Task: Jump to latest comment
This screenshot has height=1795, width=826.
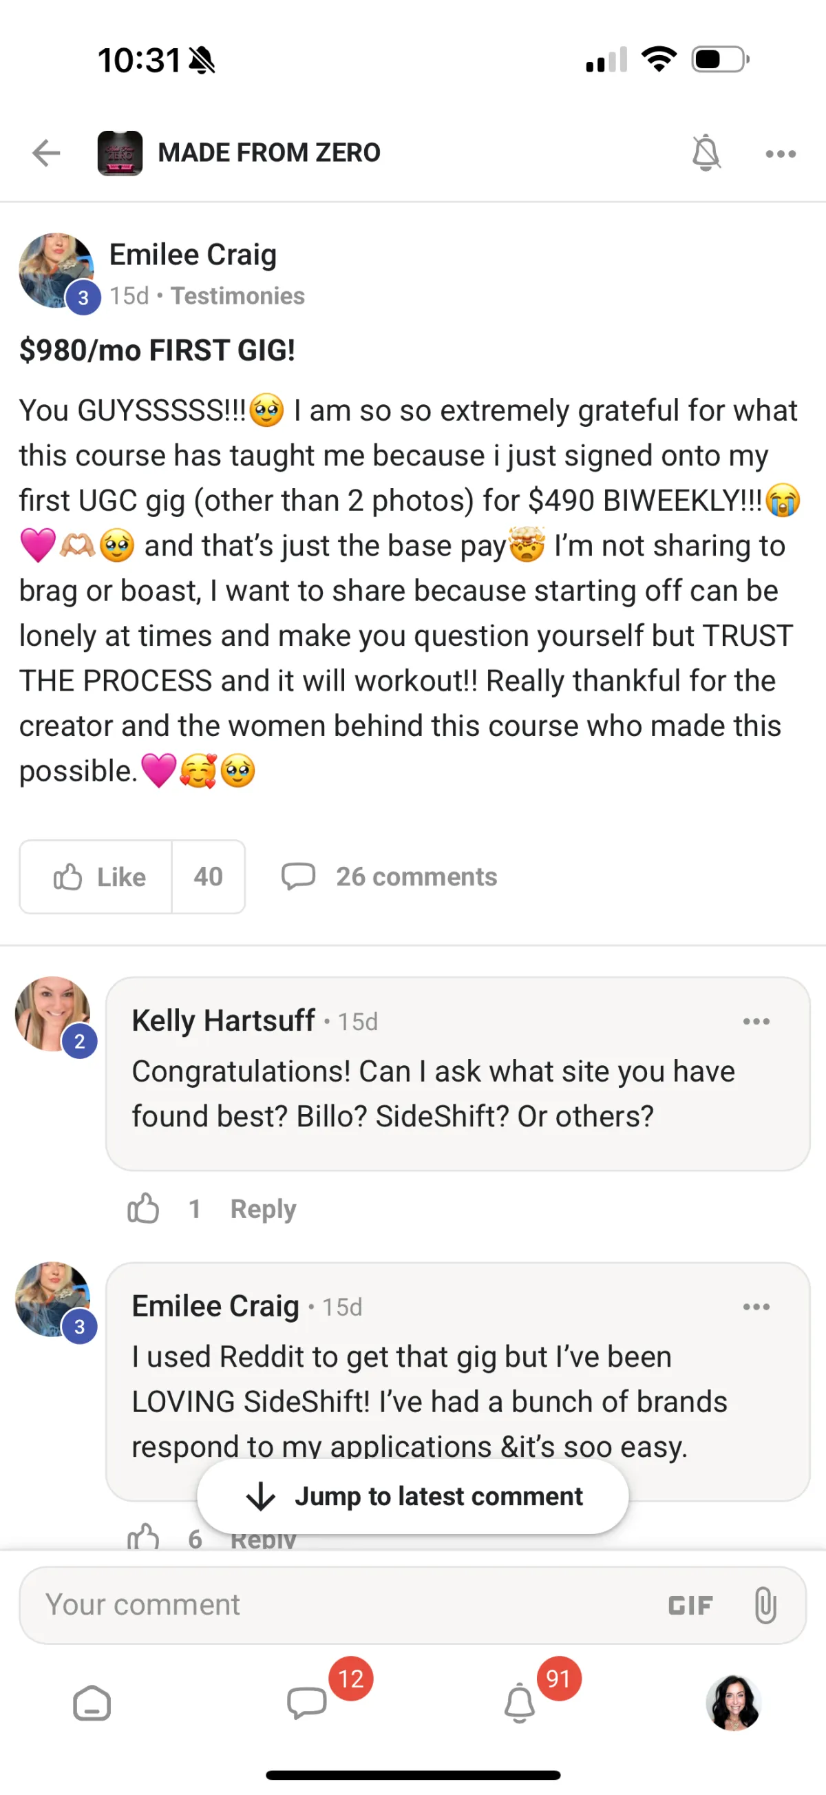Action: click(413, 1496)
